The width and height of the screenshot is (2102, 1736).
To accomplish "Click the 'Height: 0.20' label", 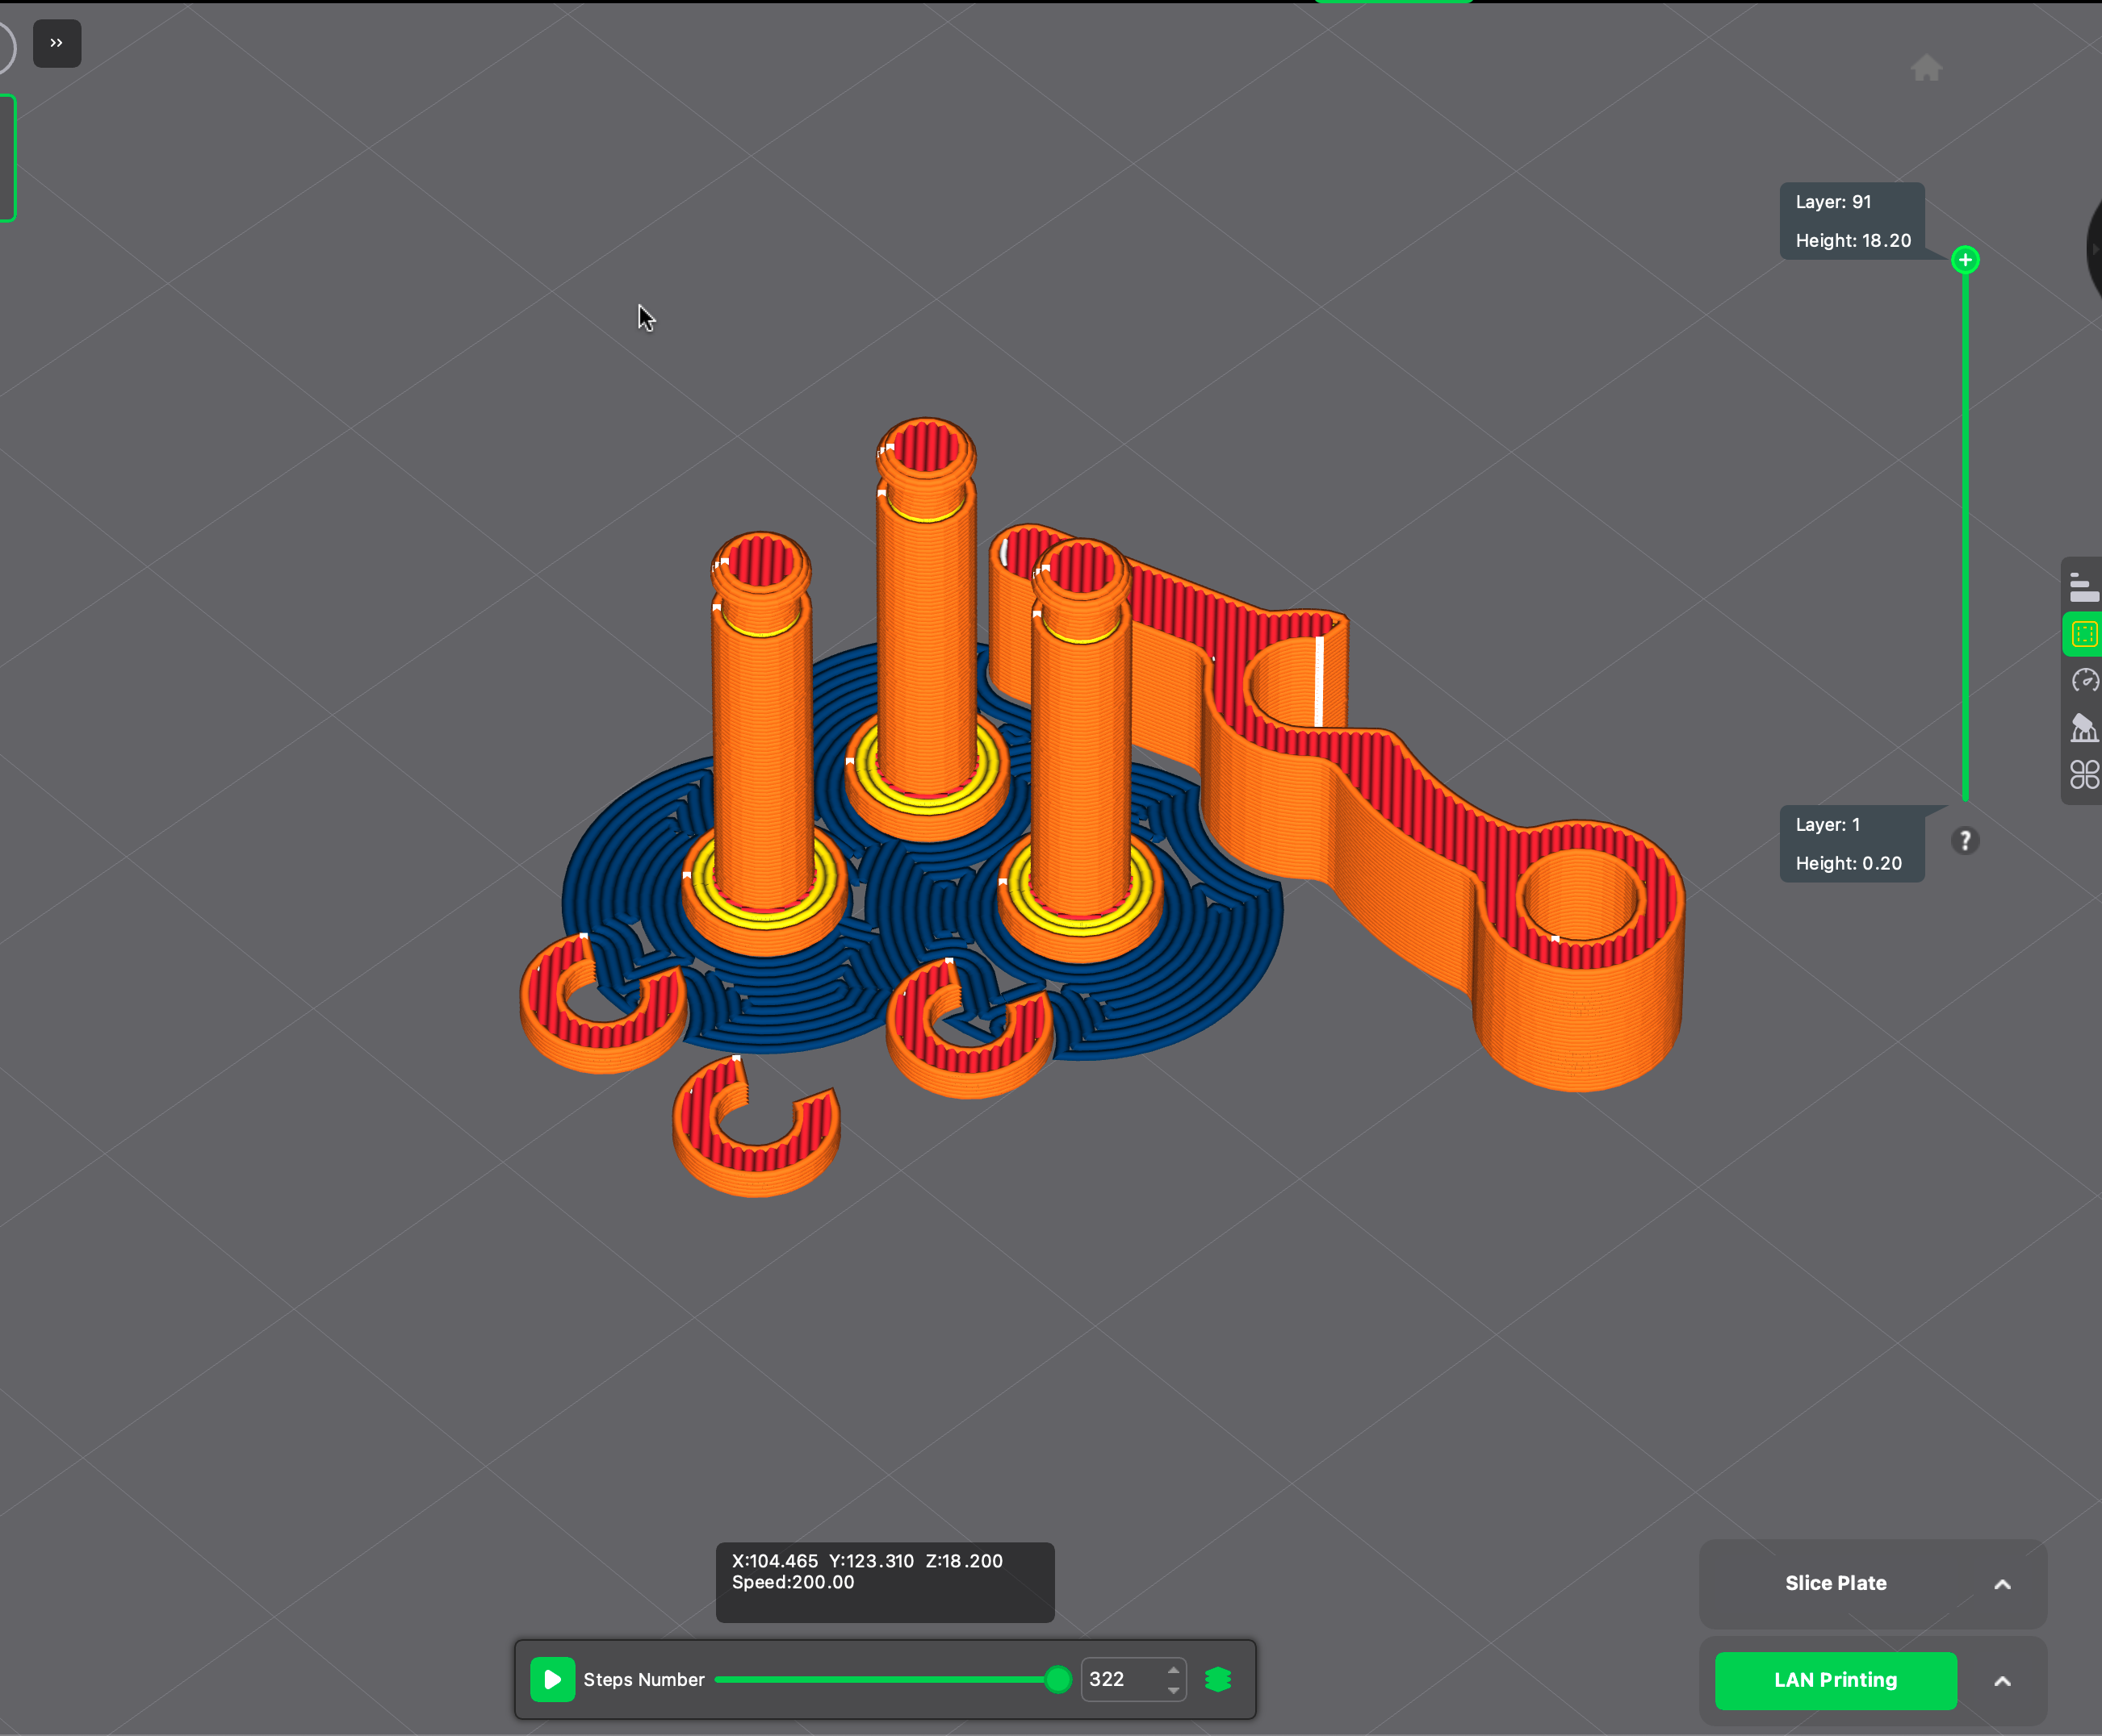I will coord(1848,864).
